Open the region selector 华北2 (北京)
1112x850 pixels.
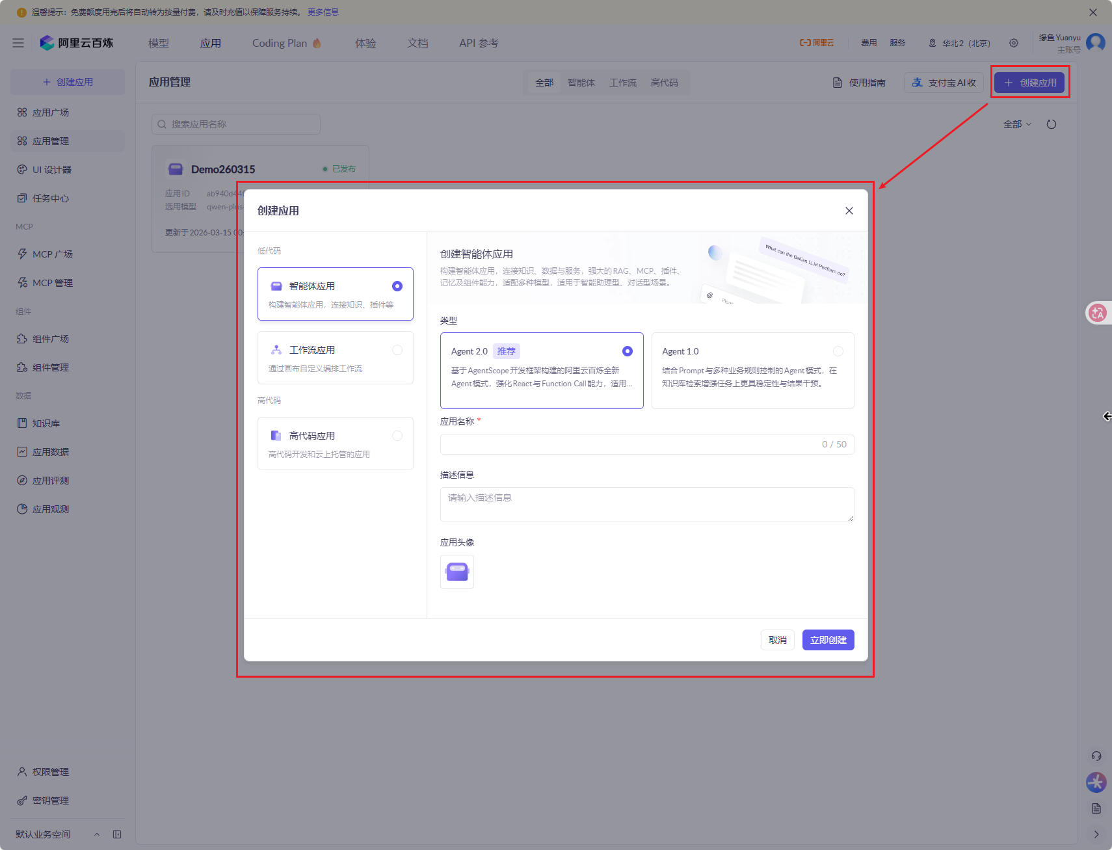959,43
